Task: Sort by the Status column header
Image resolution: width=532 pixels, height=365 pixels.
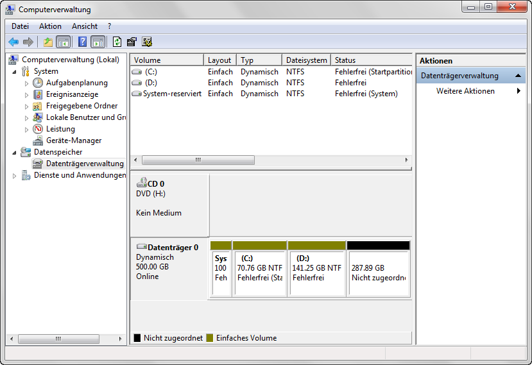Action: pyautogui.click(x=372, y=60)
